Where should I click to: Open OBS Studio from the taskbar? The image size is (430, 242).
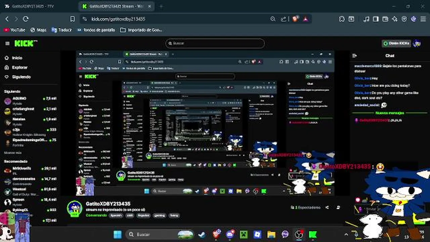pos(299,234)
